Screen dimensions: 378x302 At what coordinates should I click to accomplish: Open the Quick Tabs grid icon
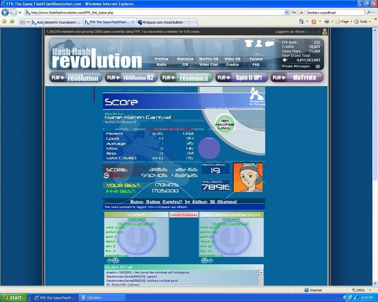click(23, 22)
